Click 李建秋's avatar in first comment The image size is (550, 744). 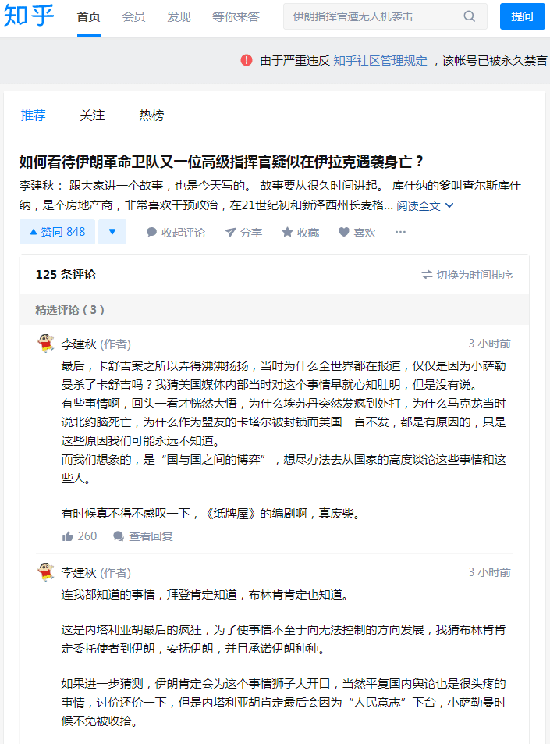click(46, 343)
